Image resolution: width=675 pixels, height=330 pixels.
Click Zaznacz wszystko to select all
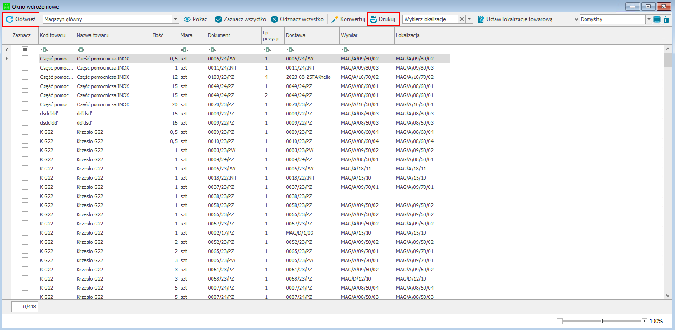pos(240,19)
